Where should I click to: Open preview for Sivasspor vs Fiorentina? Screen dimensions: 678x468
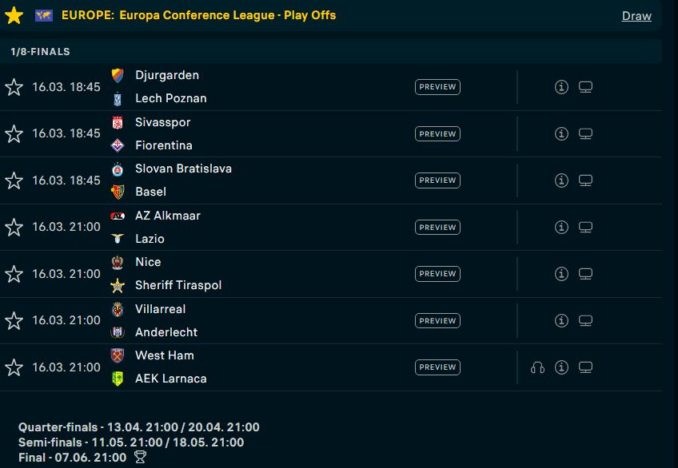click(x=437, y=134)
